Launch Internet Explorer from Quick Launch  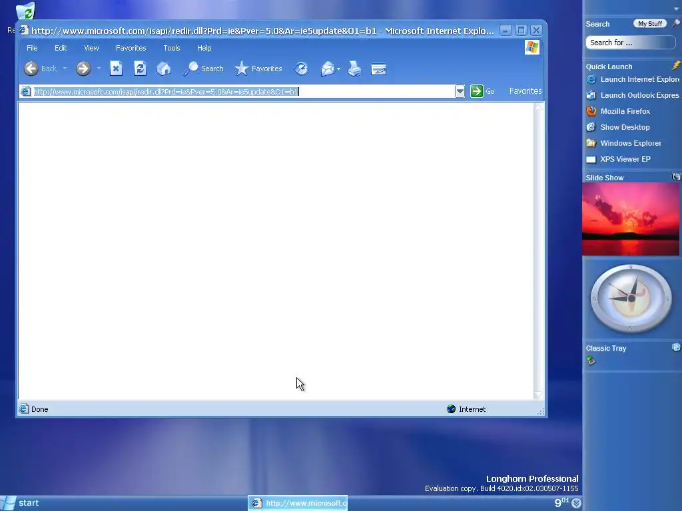(633, 80)
